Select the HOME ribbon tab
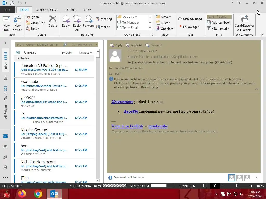Viewport: 266px width, 199px height. [24, 10]
